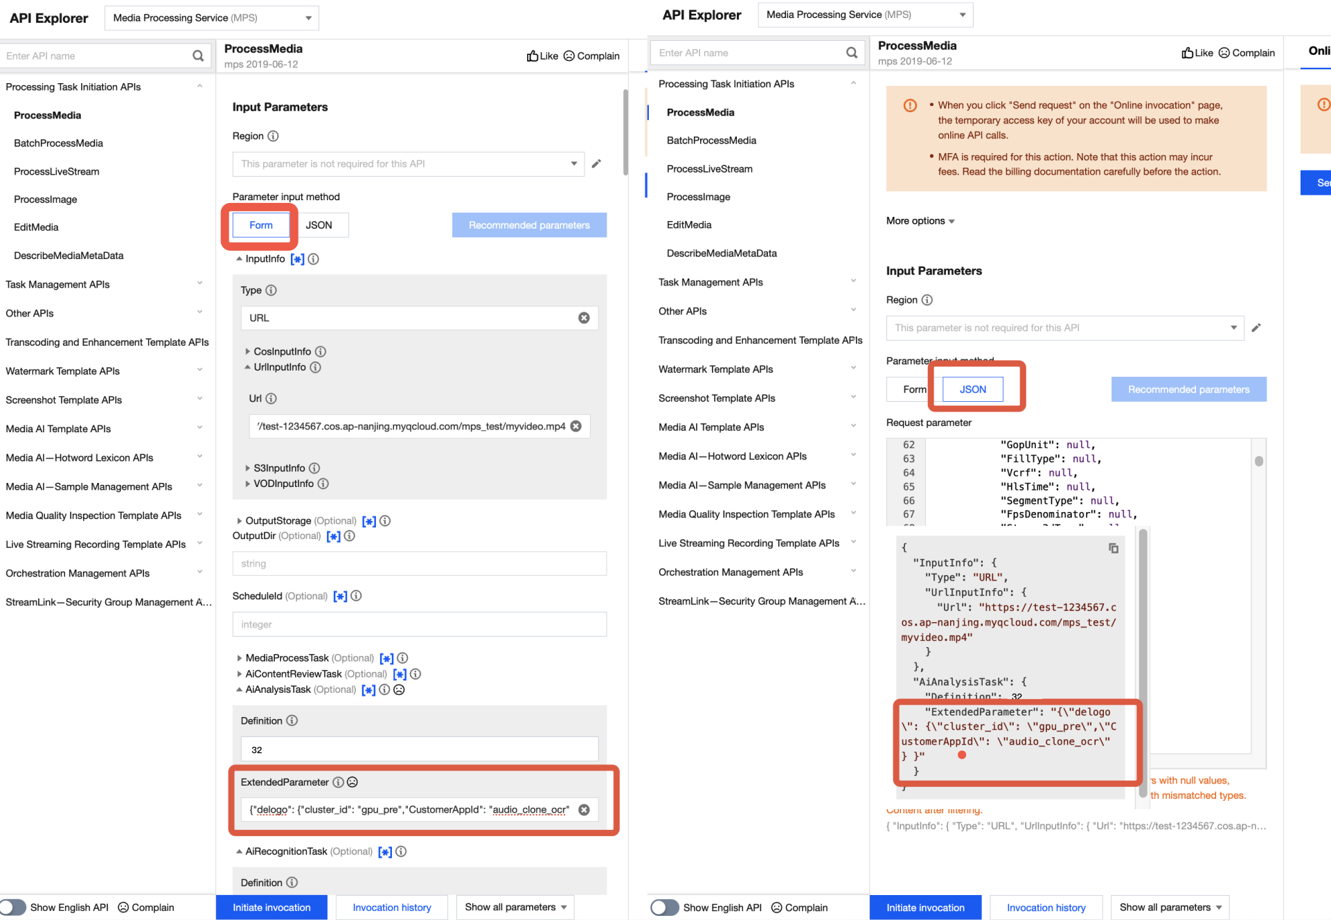The width and height of the screenshot is (1331, 920).
Task: Click the left Like thumbs-up icon
Action: [533, 56]
